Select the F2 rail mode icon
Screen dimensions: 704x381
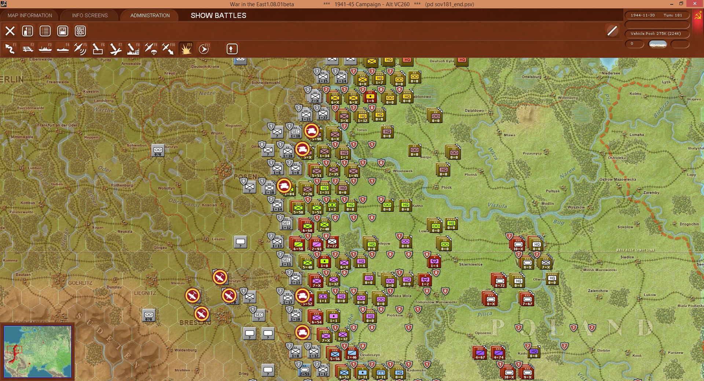pos(27,49)
